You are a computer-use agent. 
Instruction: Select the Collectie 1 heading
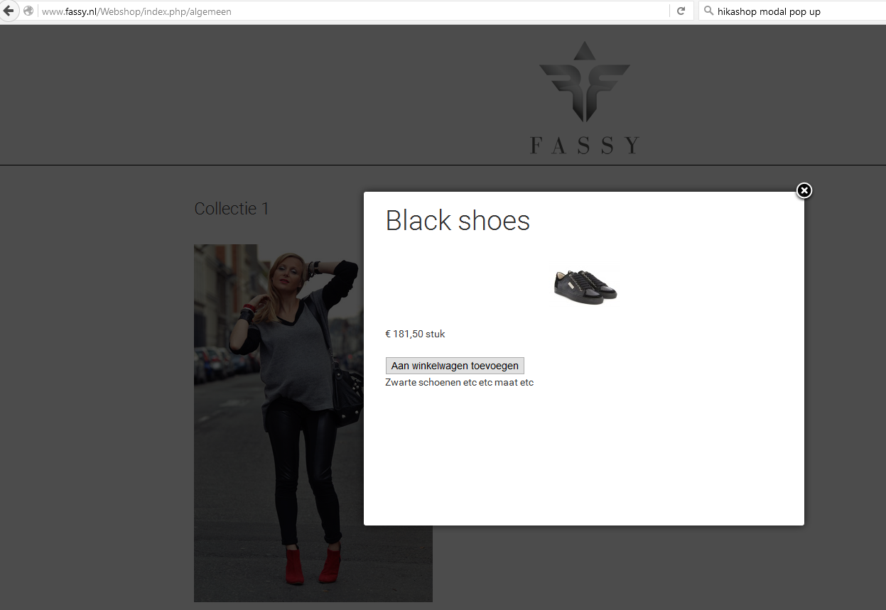pos(232,209)
